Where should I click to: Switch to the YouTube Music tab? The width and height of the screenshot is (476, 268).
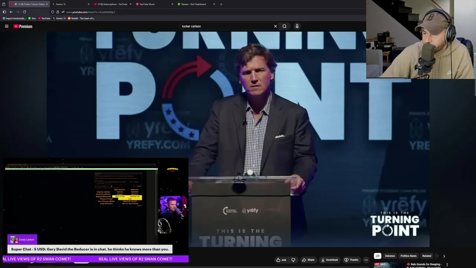click(x=154, y=4)
